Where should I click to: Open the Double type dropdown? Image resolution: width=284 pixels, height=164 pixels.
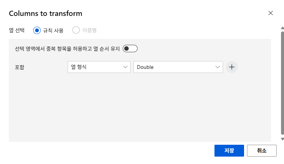point(178,67)
